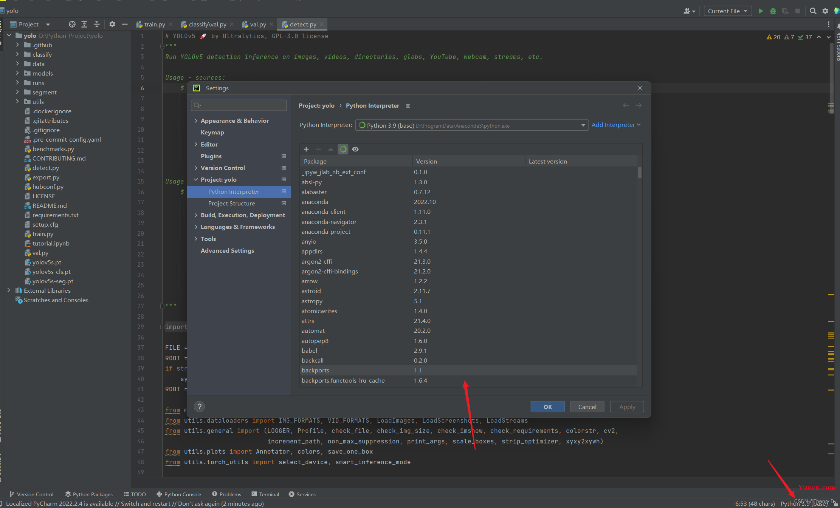This screenshot has height=508, width=840.
Task: Select Project Structure in settings
Action: tap(232, 203)
